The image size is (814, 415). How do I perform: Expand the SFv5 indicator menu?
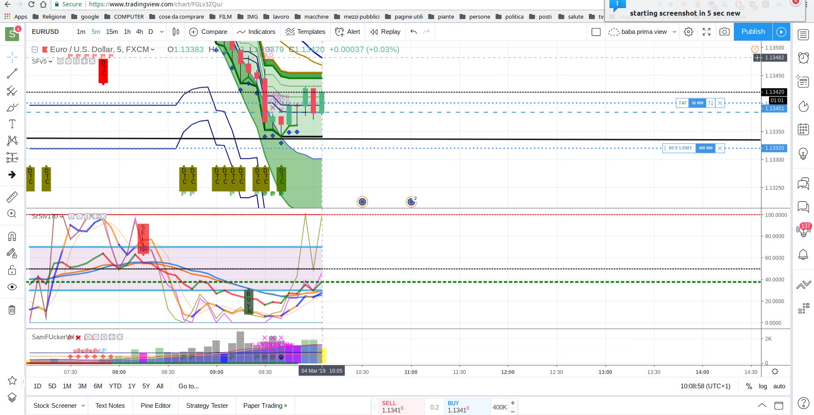tap(50, 61)
